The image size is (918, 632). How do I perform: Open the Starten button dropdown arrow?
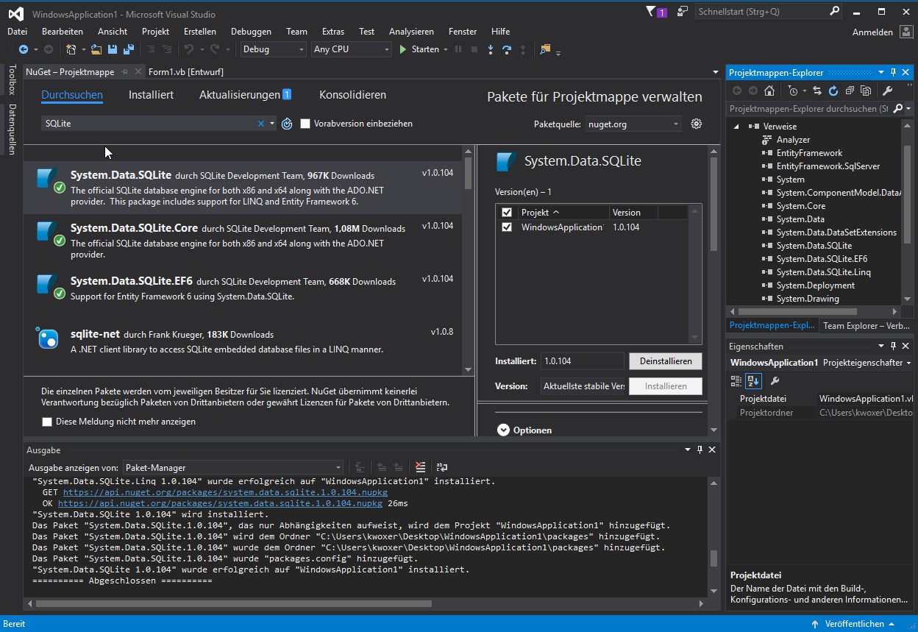click(x=446, y=49)
